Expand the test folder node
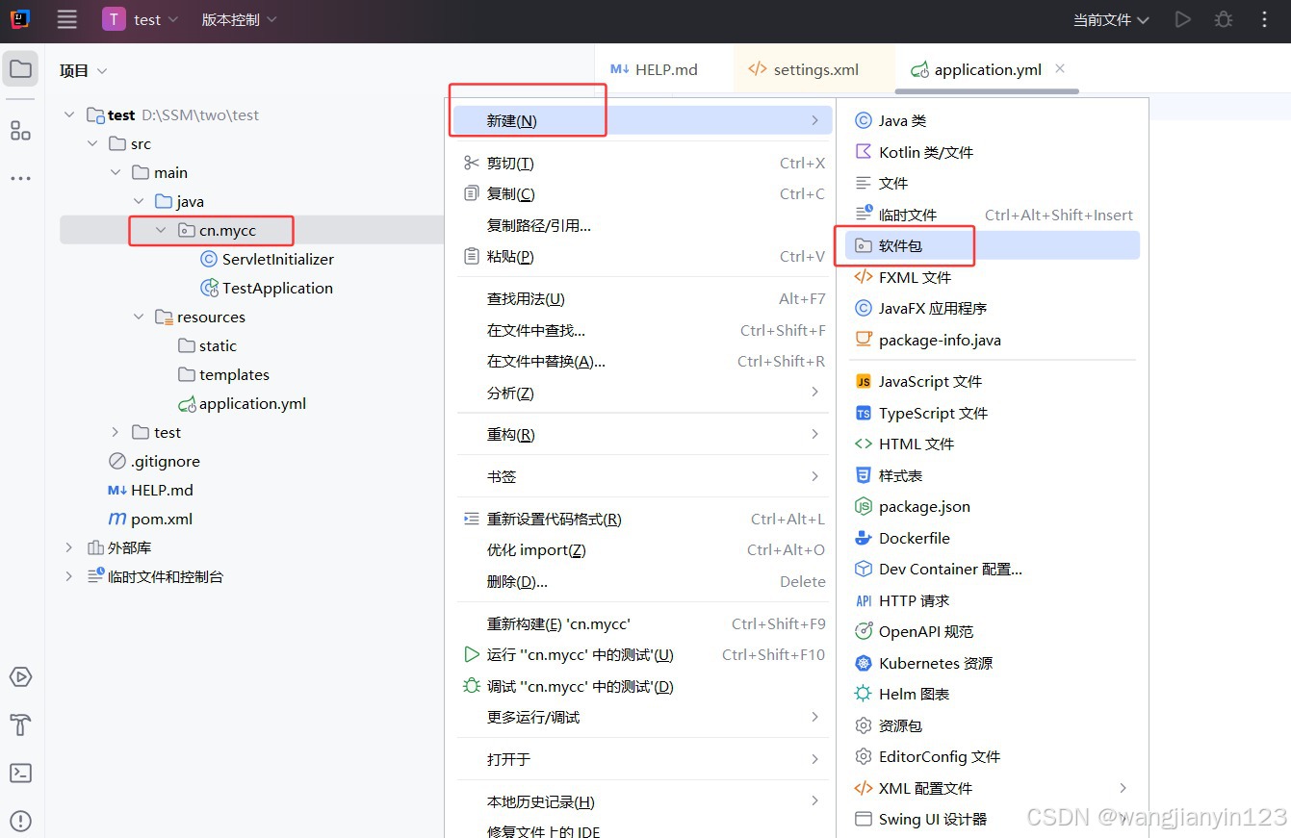This screenshot has width=1291, height=838. (x=116, y=432)
